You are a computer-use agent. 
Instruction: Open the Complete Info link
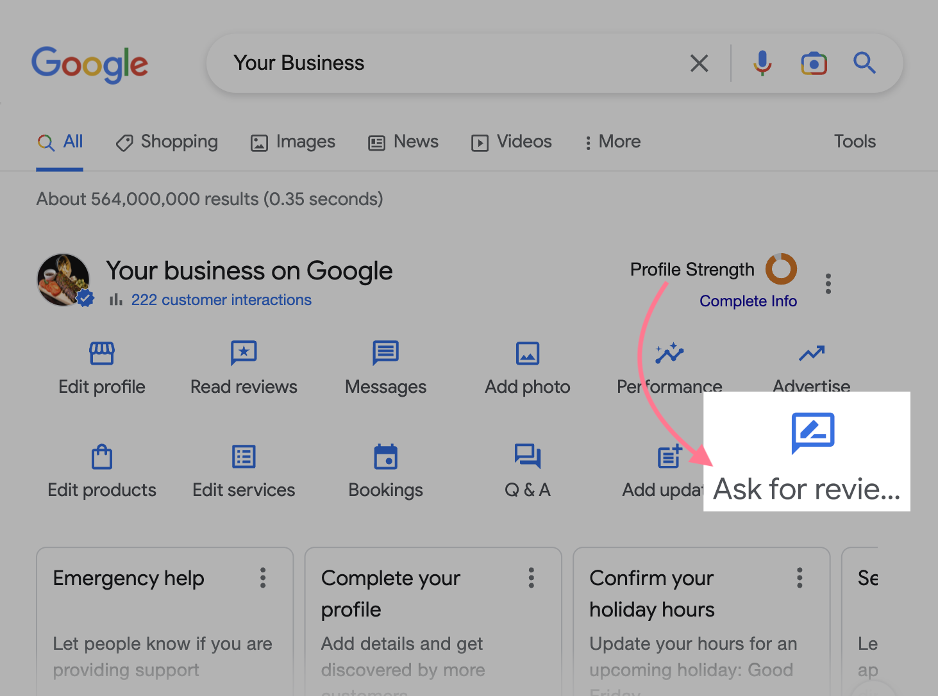[x=748, y=301]
